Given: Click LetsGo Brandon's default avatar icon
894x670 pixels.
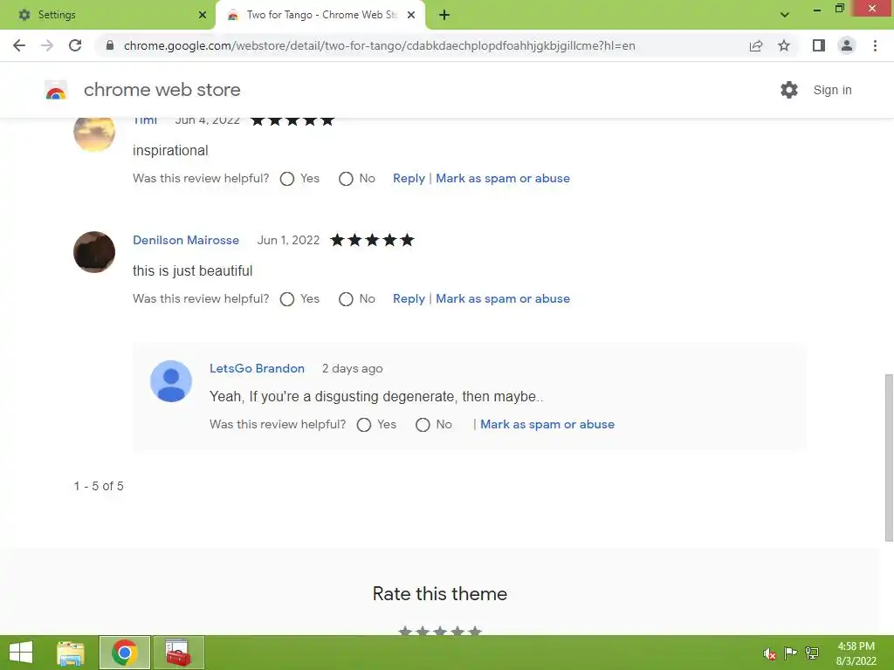Looking at the screenshot, I should point(170,381).
